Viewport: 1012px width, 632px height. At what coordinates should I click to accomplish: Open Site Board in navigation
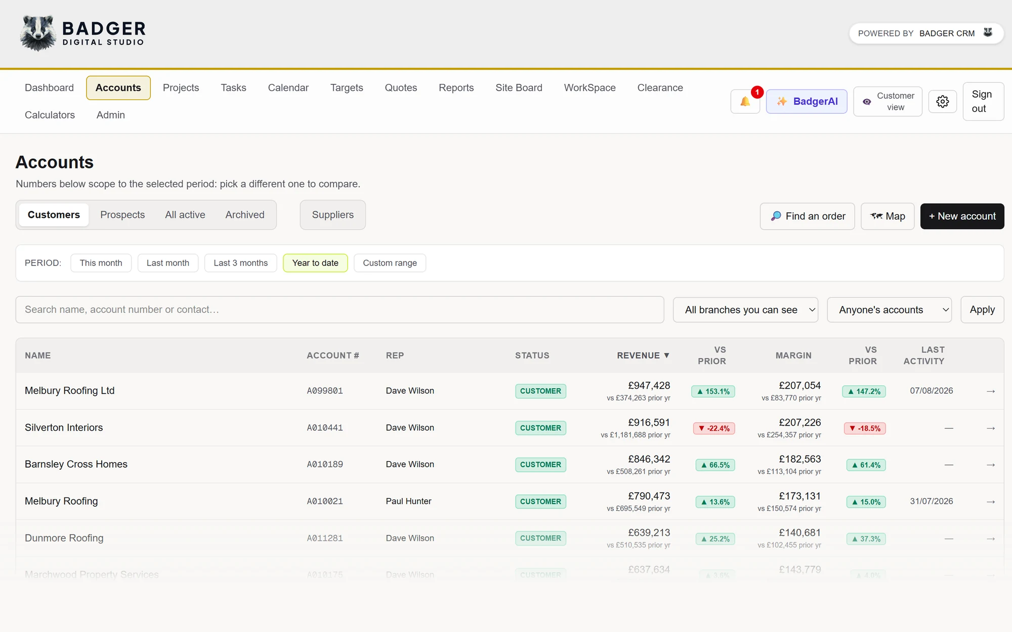[519, 88]
